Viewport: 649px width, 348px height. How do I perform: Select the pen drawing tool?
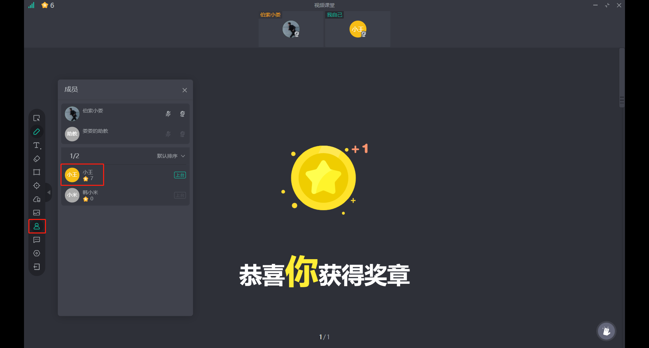pyautogui.click(x=37, y=132)
